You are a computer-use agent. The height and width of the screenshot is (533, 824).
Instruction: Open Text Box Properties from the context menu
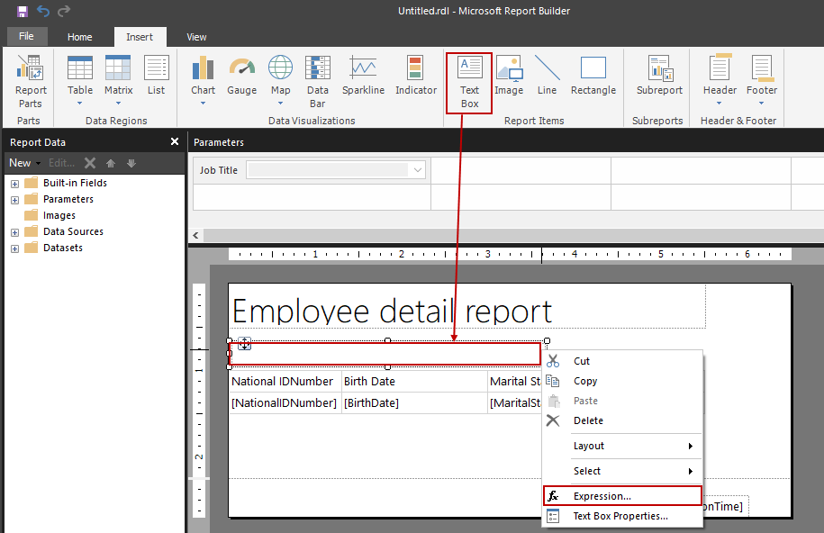click(620, 516)
